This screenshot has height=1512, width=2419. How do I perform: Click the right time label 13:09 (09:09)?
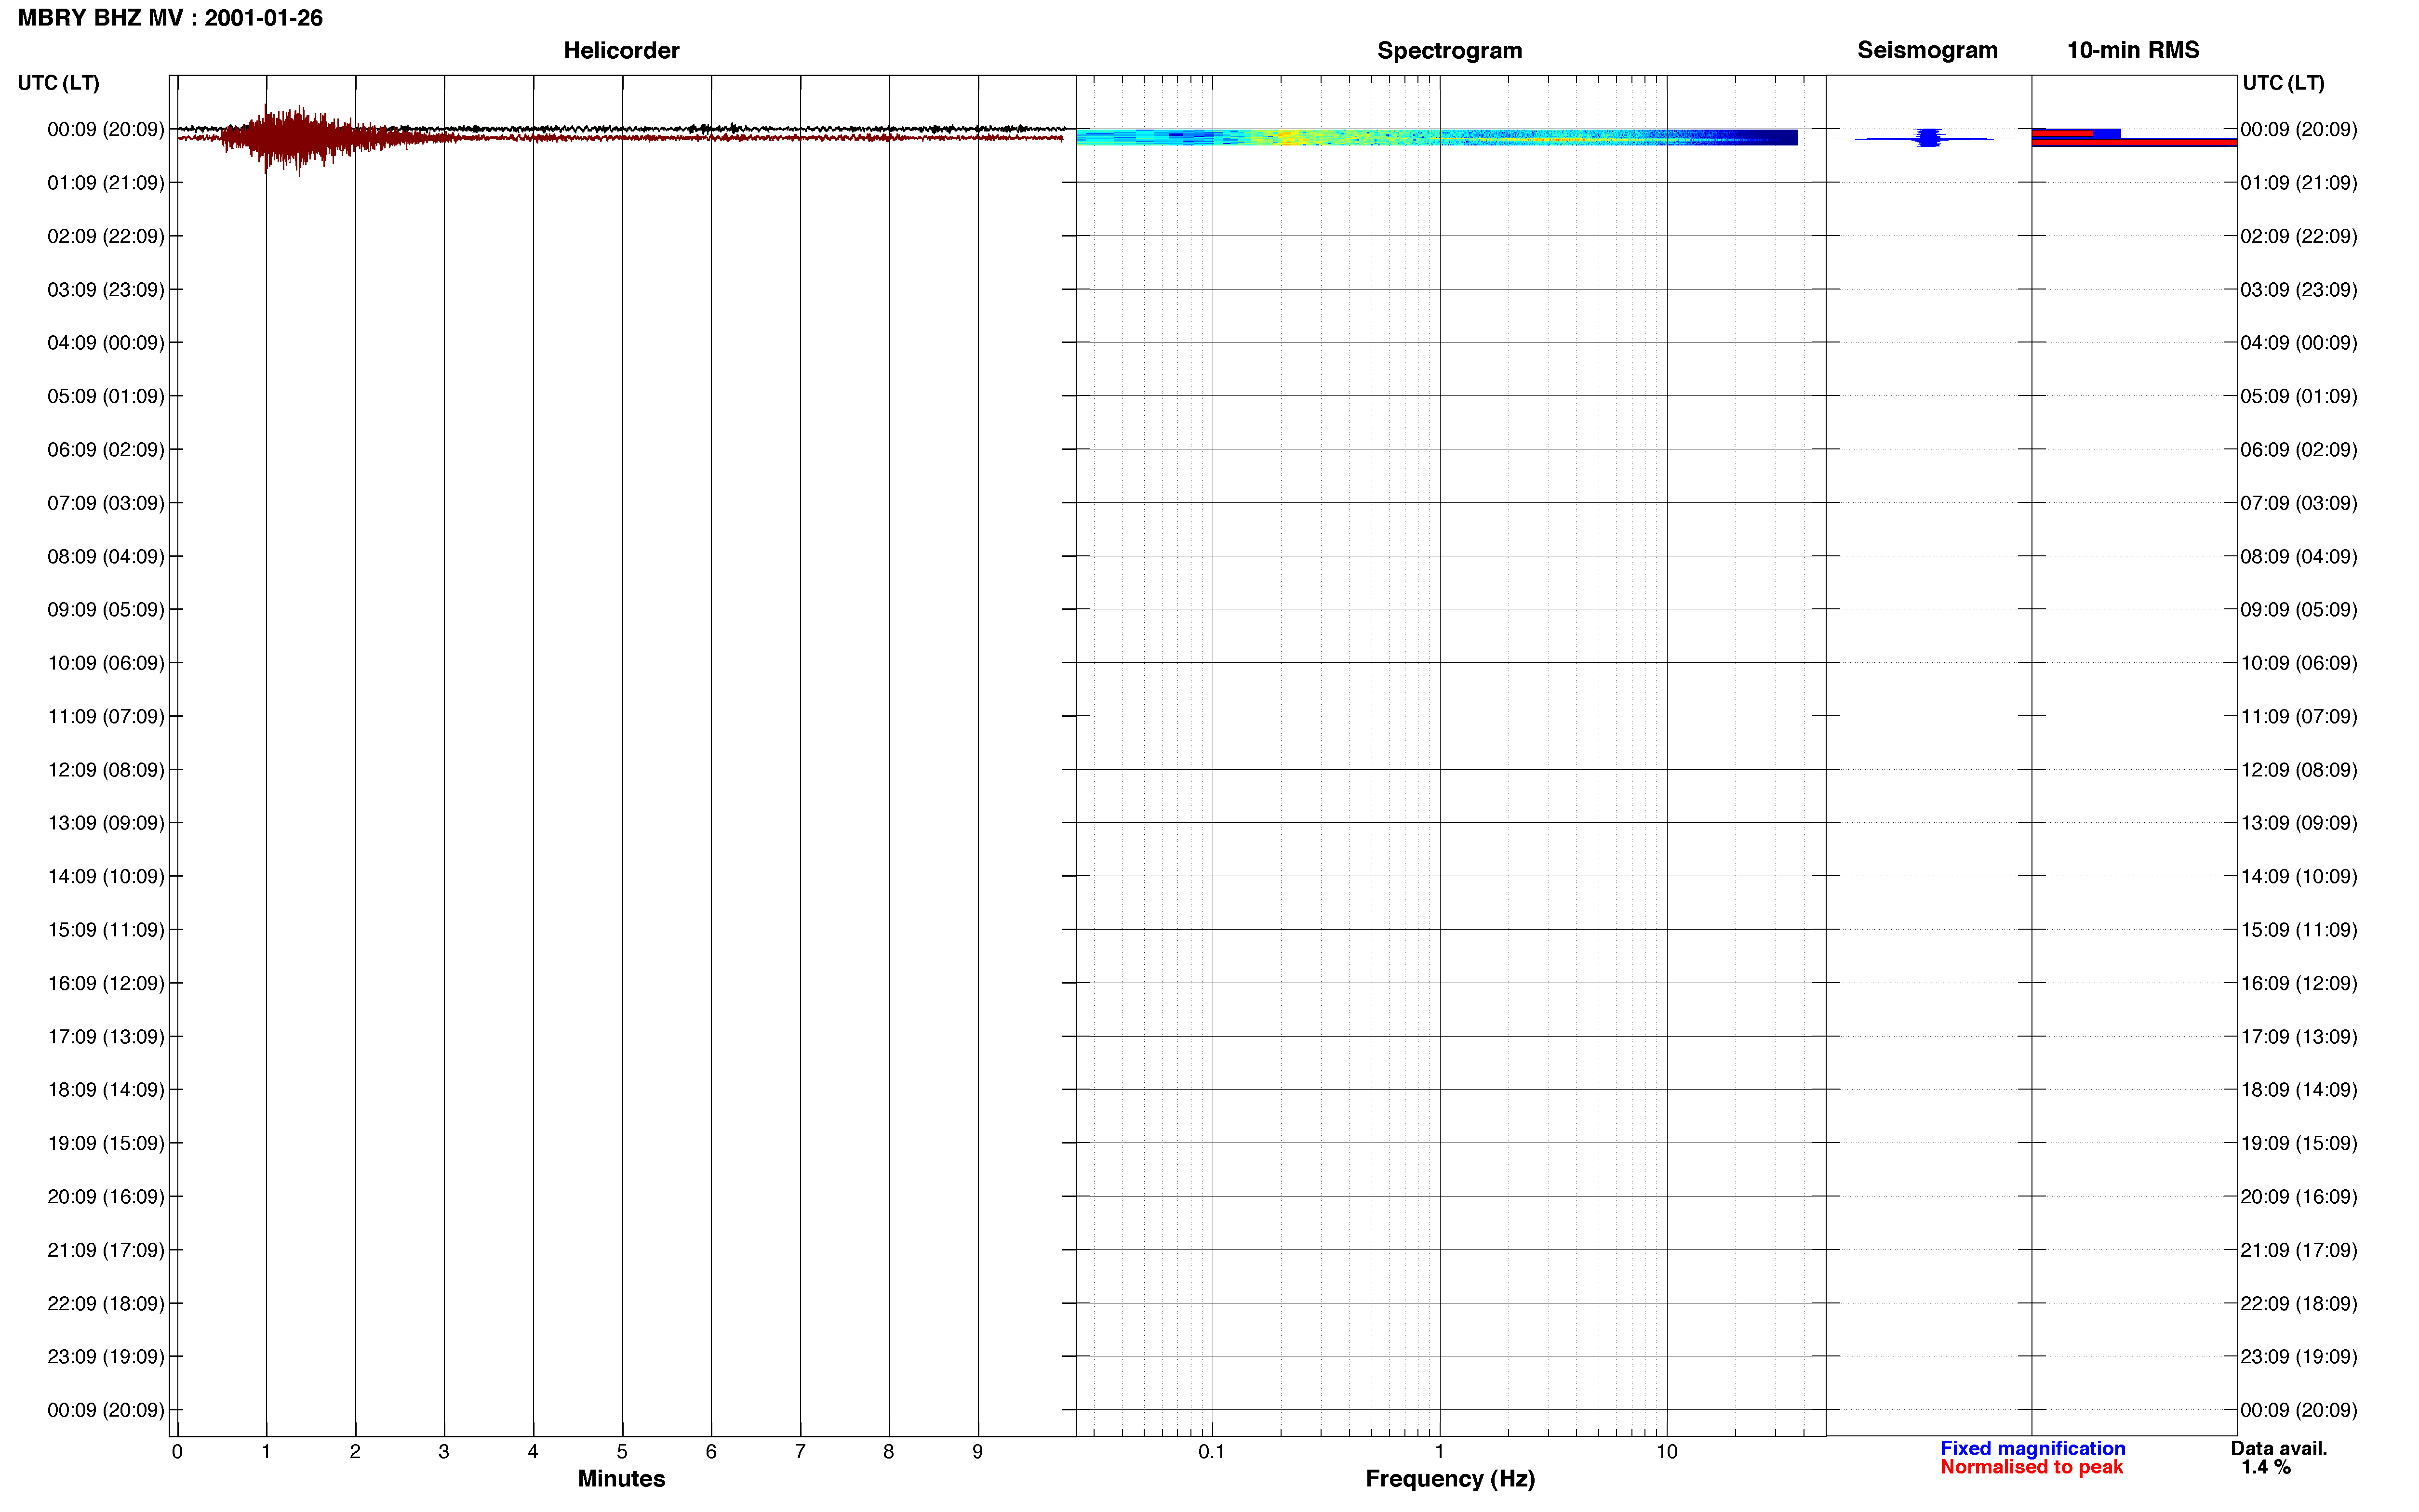tap(2298, 823)
